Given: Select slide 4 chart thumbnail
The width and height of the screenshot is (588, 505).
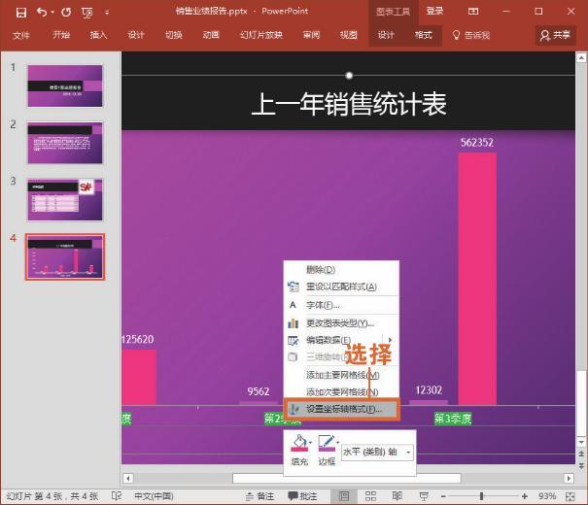Looking at the screenshot, I should click(65, 257).
